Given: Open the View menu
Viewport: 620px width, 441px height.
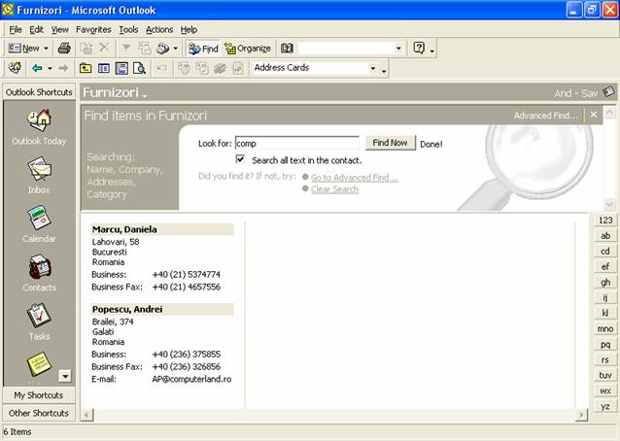Looking at the screenshot, I should 59,30.
